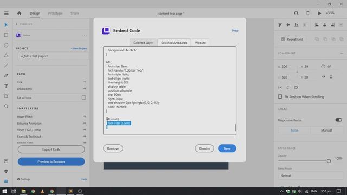Open the Plugins panel icon
Viewport: 347px width, 195px height.
(x=6, y=181)
